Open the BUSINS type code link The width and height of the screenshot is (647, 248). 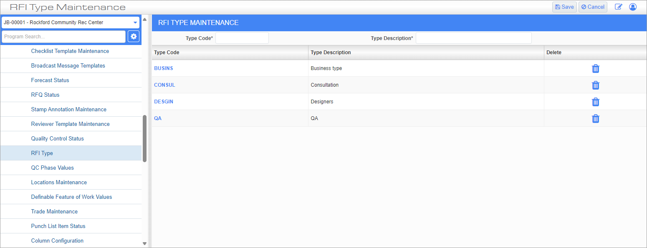pos(163,68)
